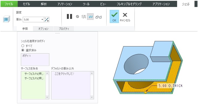
Task: Select the すべて radio button
Action: click(x=23, y=46)
